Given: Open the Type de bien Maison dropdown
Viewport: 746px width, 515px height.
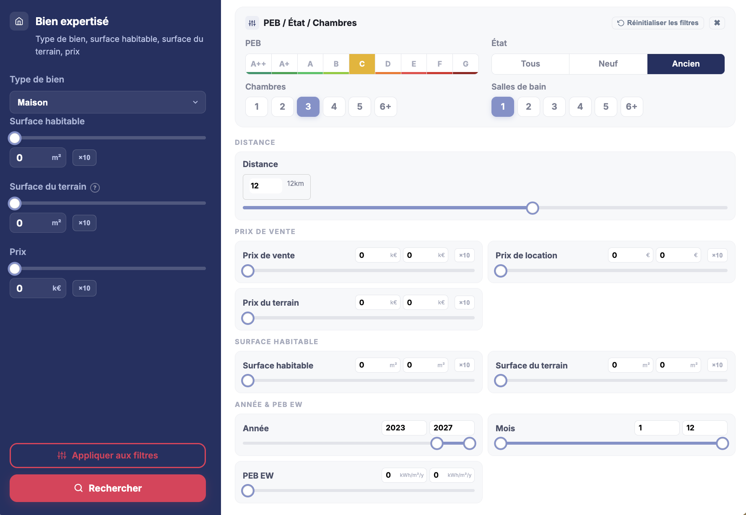Looking at the screenshot, I should 108,102.
